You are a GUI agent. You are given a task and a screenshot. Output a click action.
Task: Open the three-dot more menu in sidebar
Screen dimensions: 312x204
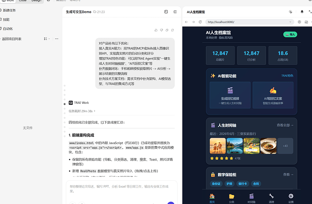57,39
